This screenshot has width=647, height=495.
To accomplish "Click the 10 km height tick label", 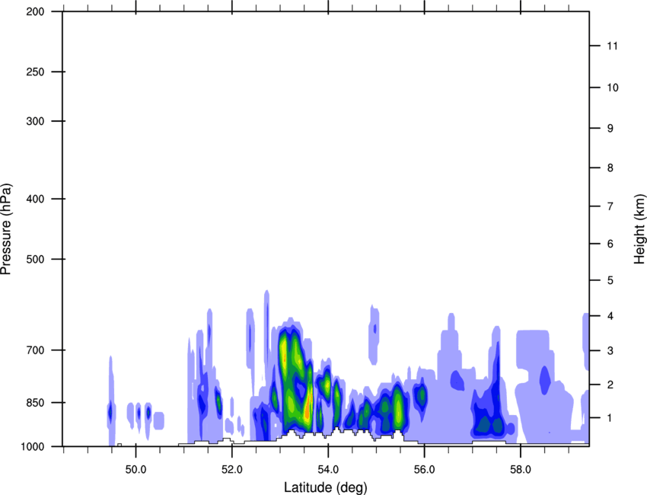I will click(613, 88).
